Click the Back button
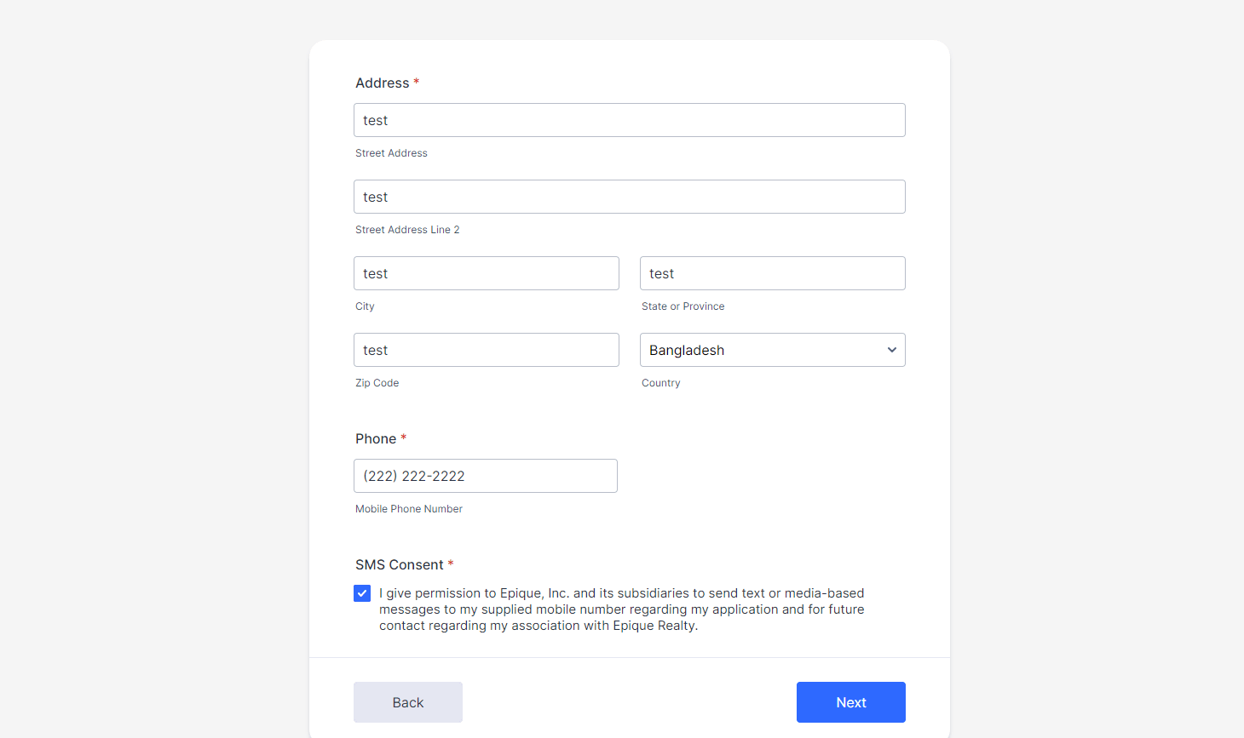Viewport: 1244px width, 738px height. [x=407, y=702]
